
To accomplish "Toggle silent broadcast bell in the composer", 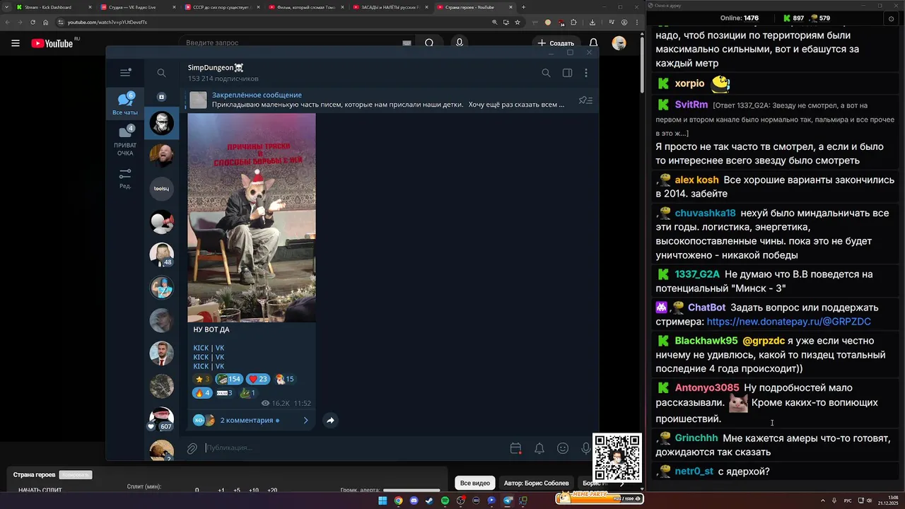I will (x=539, y=448).
